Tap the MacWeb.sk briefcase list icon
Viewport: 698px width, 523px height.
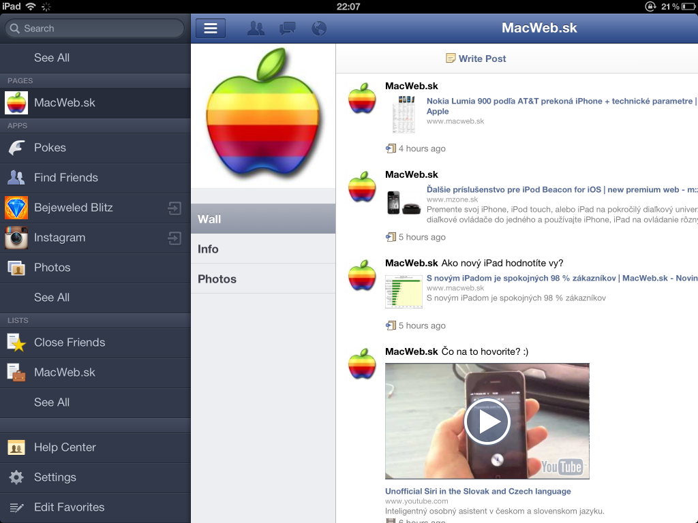tap(16, 373)
